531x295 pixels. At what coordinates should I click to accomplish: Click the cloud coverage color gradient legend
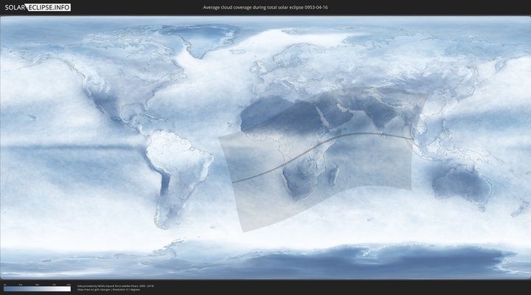37,288
